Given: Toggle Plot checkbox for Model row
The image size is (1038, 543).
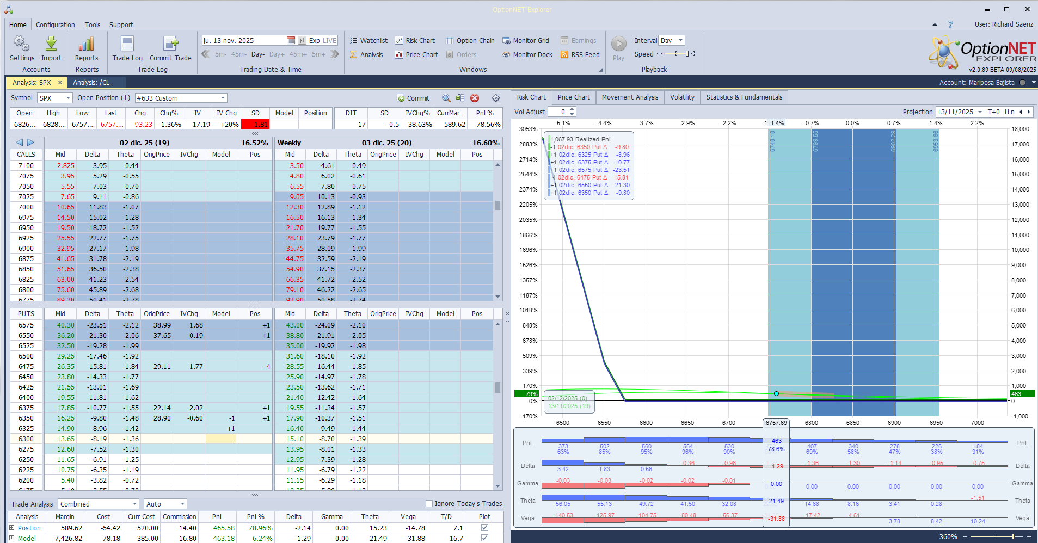Looking at the screenshot, I should [x=484, y=538].
